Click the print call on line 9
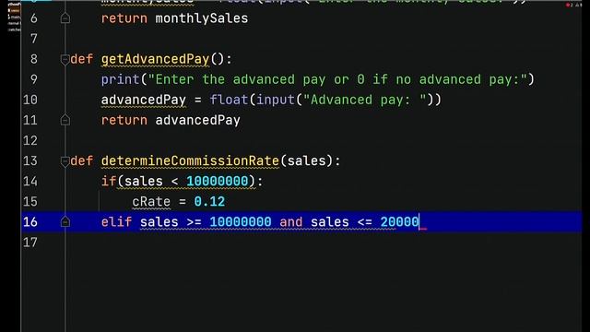Image resolution: width=590 pixels, height=332 pixels. 120,80
